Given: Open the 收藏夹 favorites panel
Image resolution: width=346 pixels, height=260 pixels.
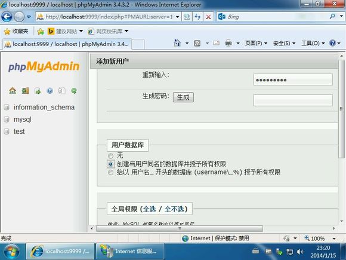Looking at the screenshot, I should point(16,32).
